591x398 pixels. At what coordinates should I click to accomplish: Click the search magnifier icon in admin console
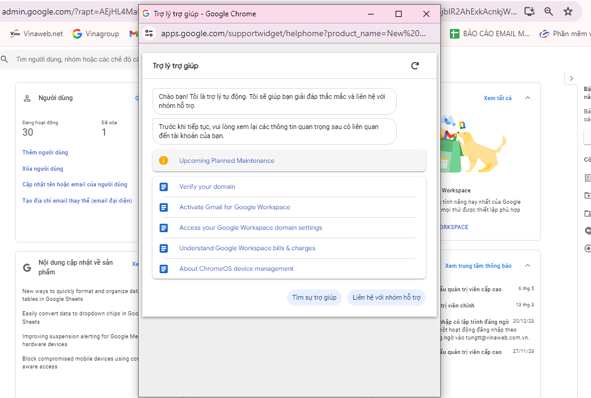5,59
